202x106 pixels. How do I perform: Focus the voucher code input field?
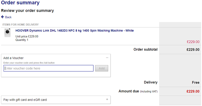48,68
